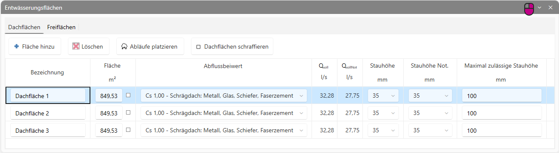Viewport: 559px width, 153px height.
Task: Click the magenta mouse icon in title bar
Action: tap(529, 9)
